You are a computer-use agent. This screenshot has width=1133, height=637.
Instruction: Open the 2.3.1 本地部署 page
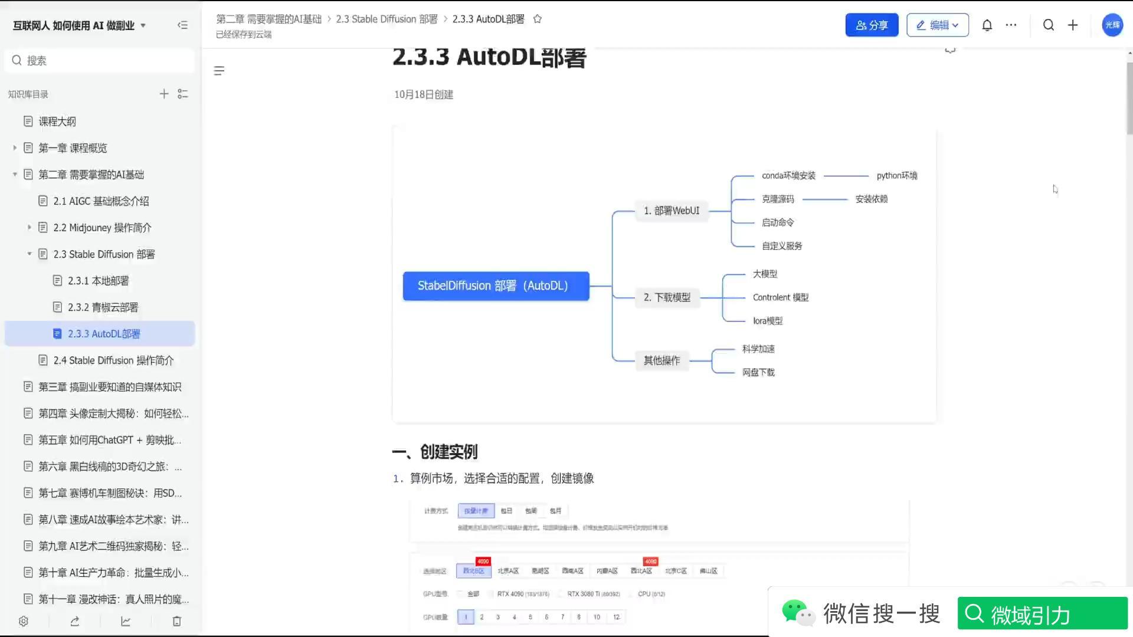point(99,281)
